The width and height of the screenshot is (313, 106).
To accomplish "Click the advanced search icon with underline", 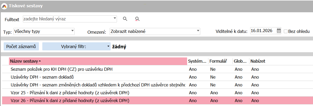I will (x=137, y=19).
